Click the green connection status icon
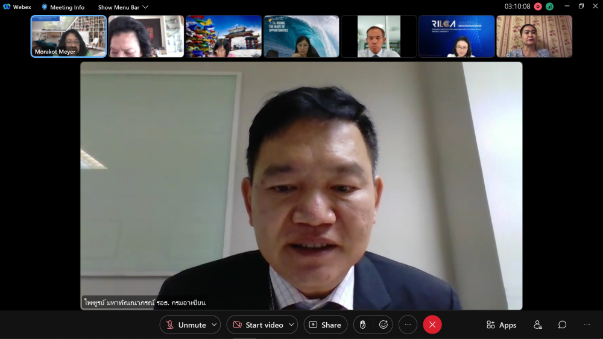The height and width of the screenshot is (339, 603). 549,7
